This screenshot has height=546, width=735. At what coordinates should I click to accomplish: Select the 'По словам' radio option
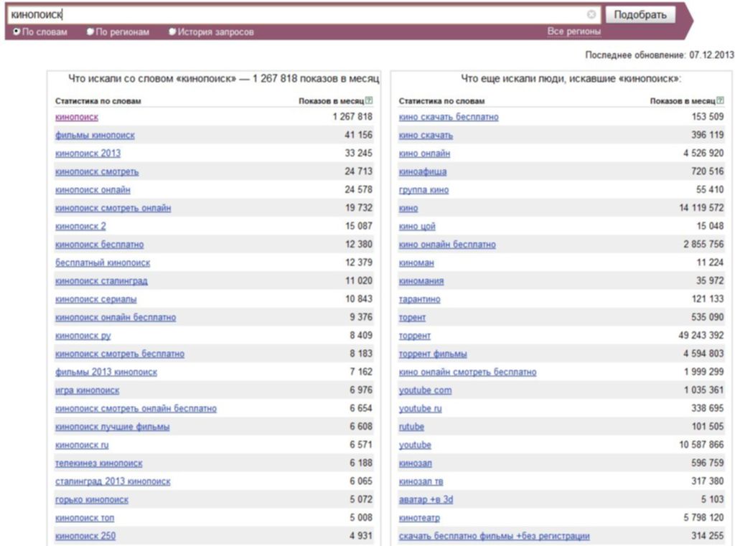(x=17, y=32)
